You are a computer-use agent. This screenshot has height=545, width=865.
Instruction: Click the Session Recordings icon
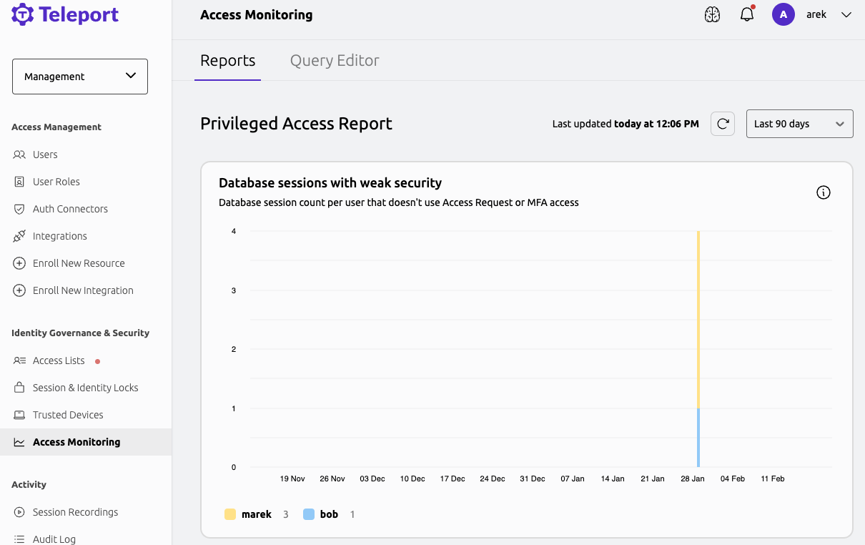click(x=19, y=512)
